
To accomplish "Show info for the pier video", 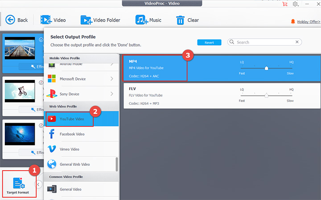I will (x=41, y=40).
